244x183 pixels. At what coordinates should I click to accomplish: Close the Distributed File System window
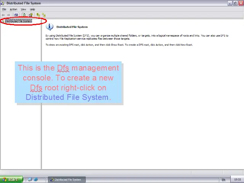(241, 3)
